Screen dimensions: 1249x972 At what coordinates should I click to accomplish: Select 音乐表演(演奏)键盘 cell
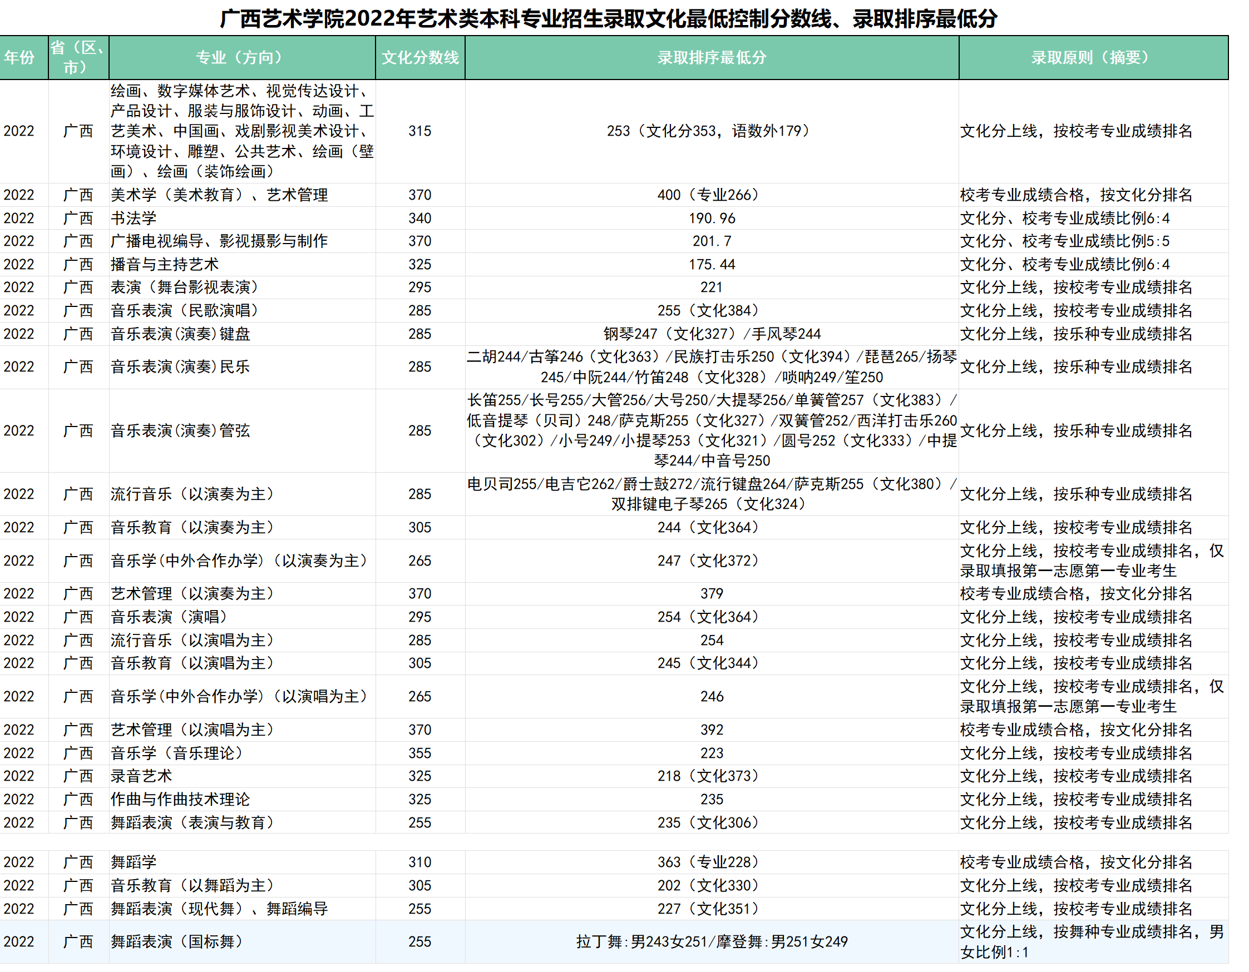[x=242, y=334]
